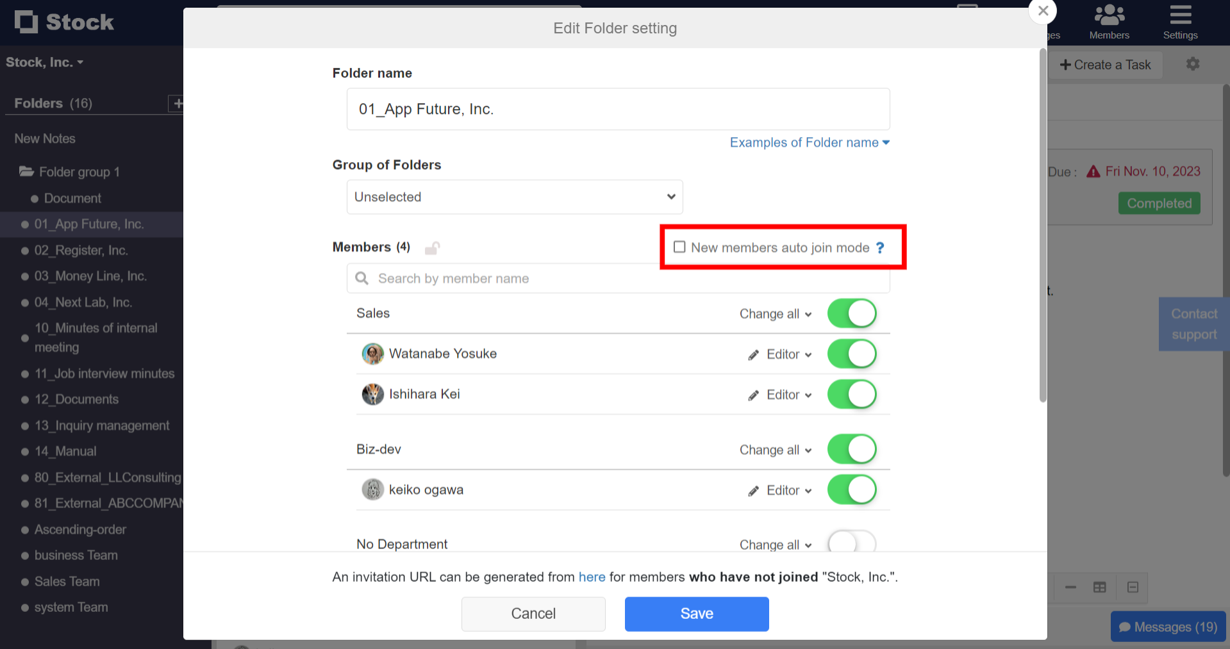Expand keiko ogawa's Editor role dropdown
Image resolution: width=1230 pixels, height=649 pixels.
(x=788, y=491)
